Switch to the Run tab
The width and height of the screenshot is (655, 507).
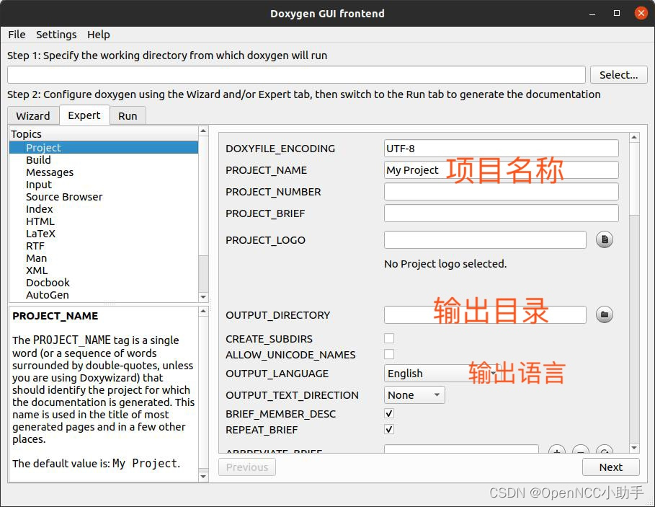[x=128, y=116]
